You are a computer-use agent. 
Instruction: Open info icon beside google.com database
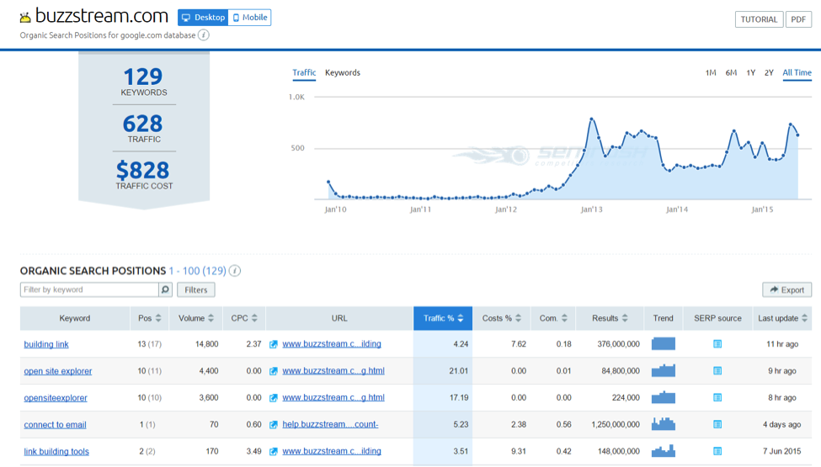(x=204, y=35)
